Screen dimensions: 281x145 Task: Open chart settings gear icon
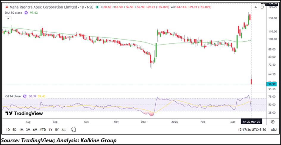coord(272,122)
